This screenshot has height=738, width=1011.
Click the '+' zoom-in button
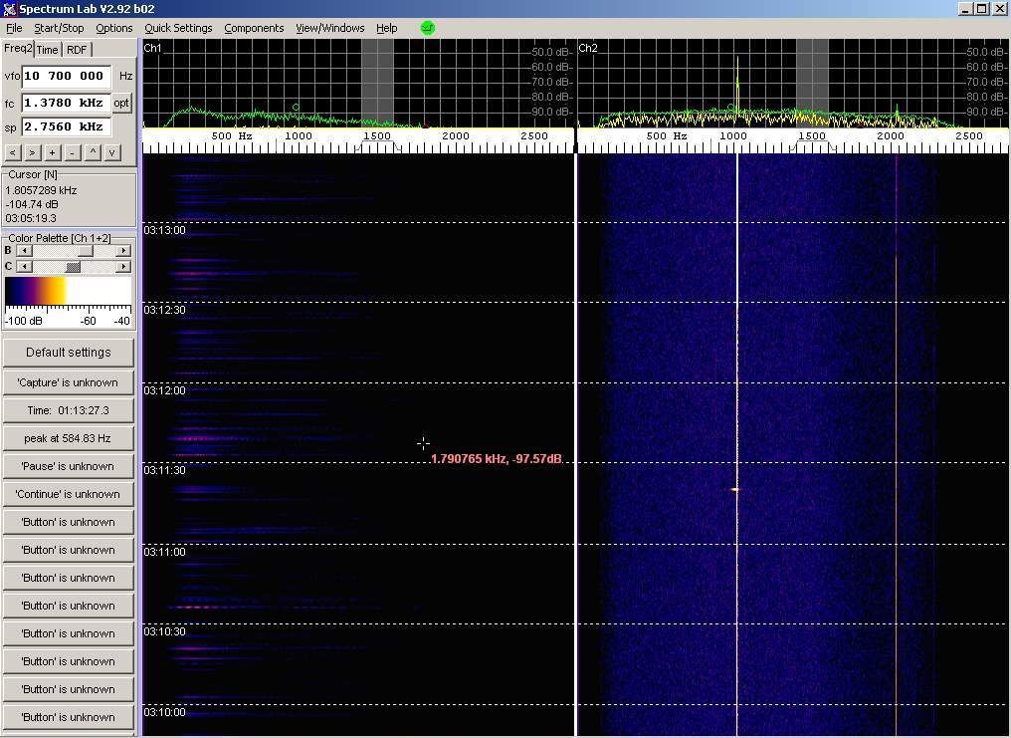(52, 152)
